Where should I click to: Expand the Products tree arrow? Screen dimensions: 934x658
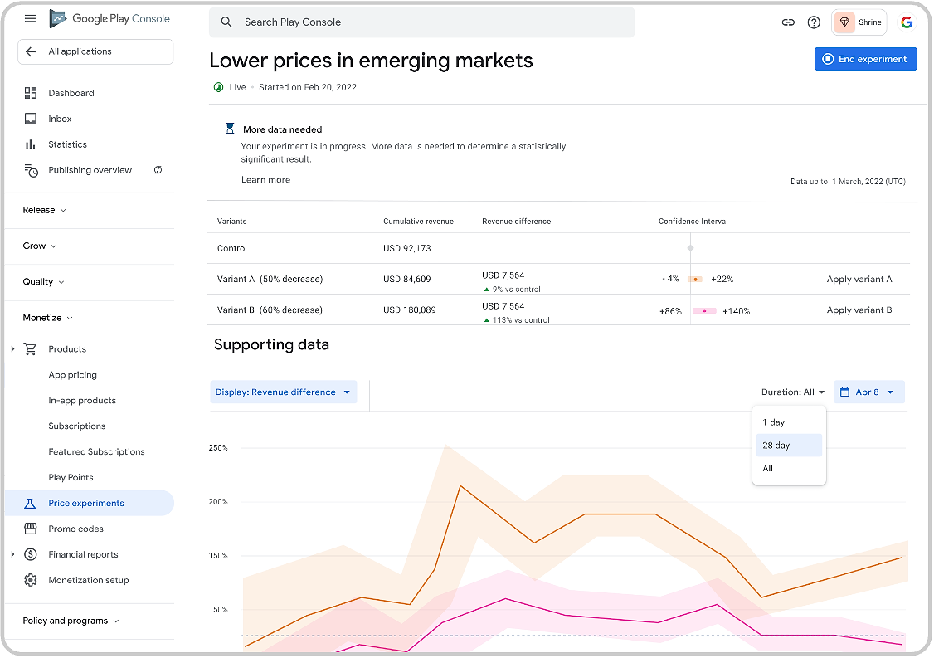pos(12,349)
